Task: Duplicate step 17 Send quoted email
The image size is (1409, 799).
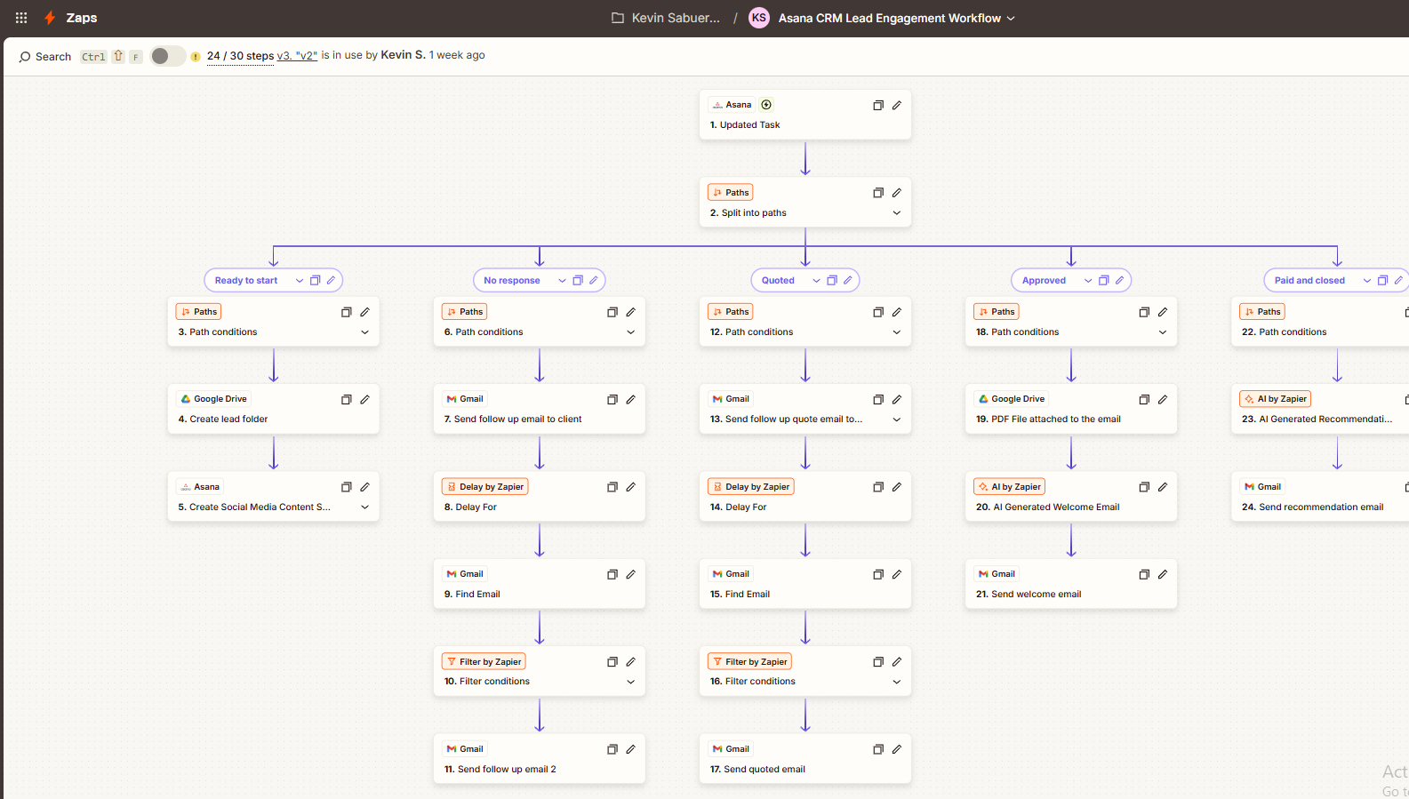Action: click(878, 749)
